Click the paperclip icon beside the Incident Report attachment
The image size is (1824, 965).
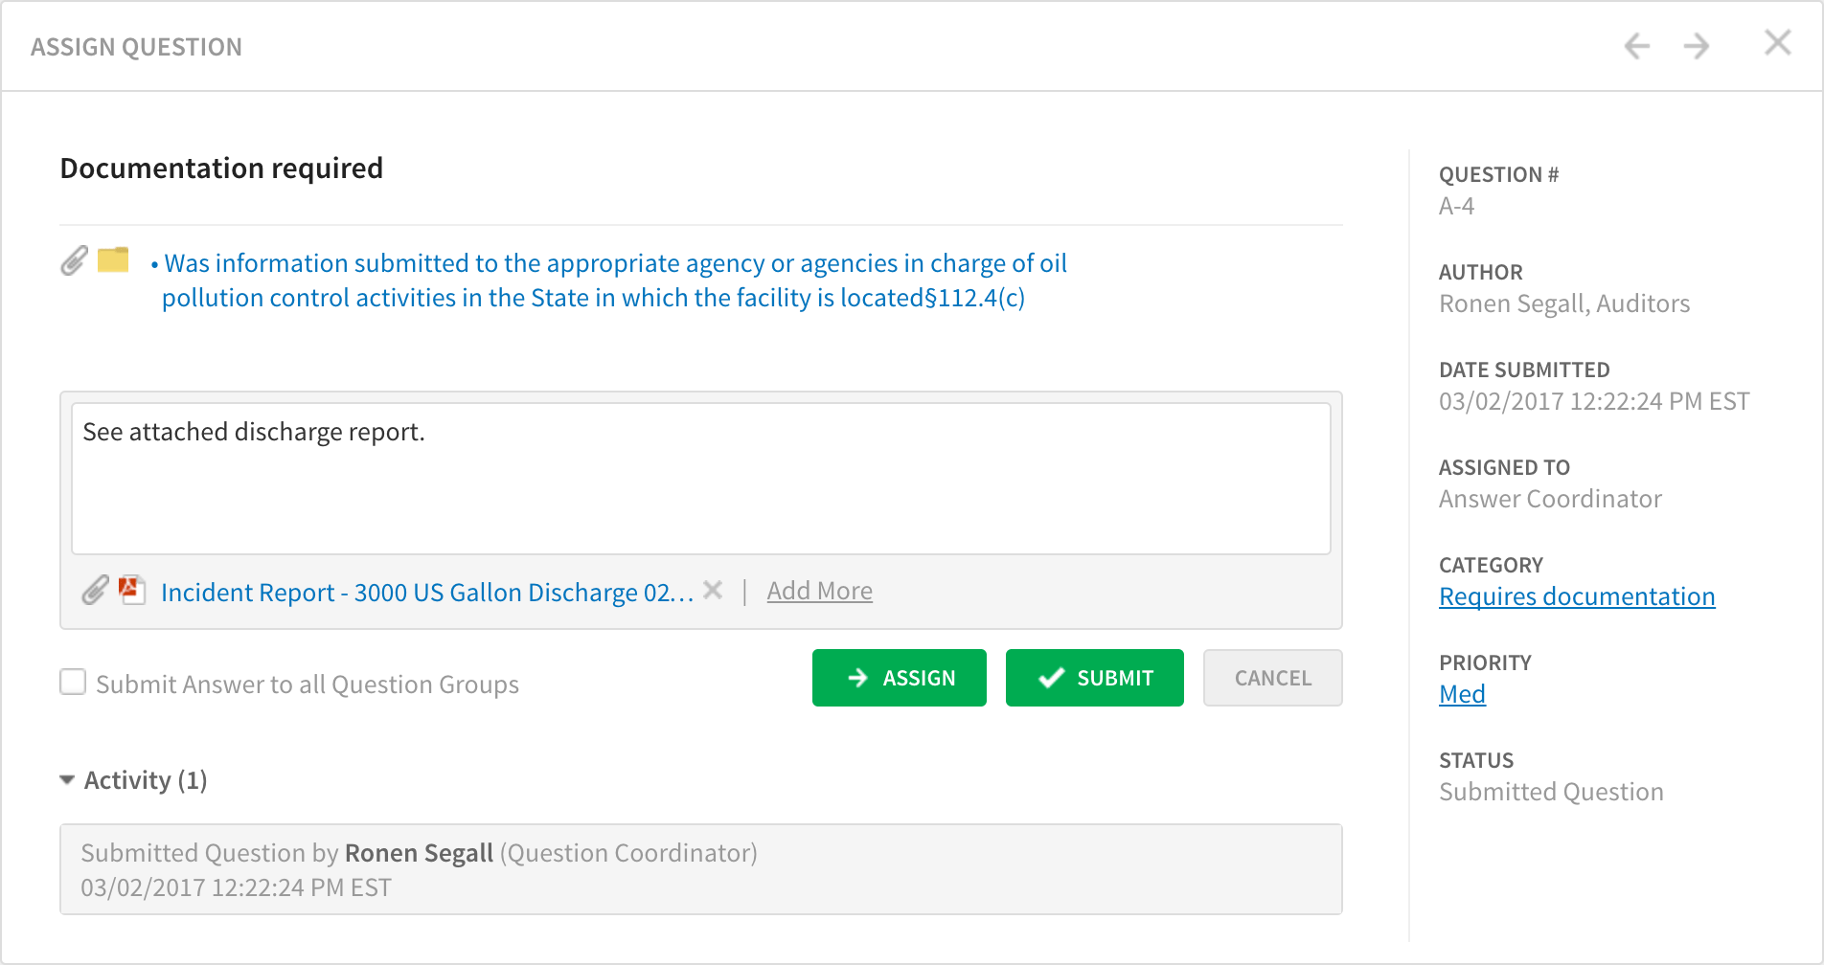[x=95, y=592]
